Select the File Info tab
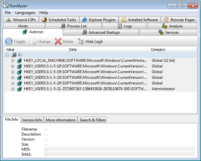The image size is (201, 161). click(x=11, y=119)
